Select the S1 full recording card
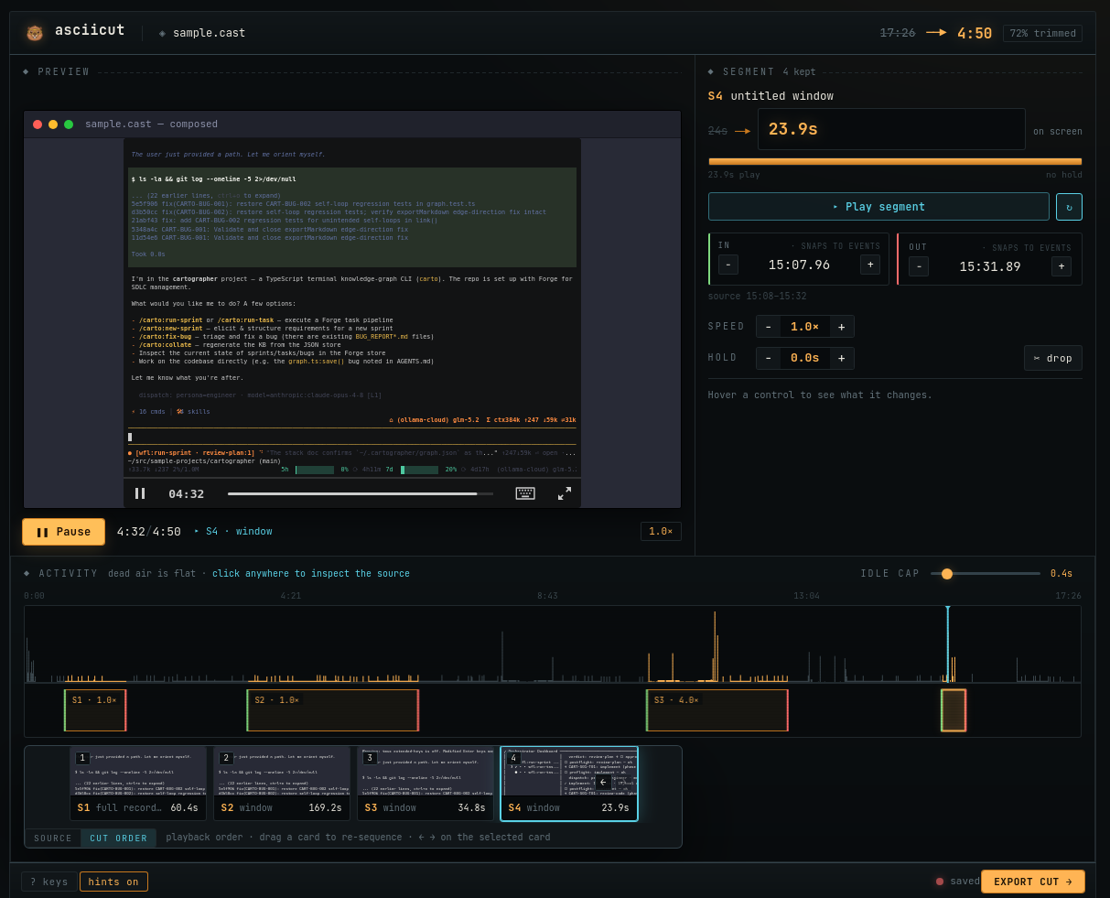This screenshot has width=1110, height=898. point(138,784)
